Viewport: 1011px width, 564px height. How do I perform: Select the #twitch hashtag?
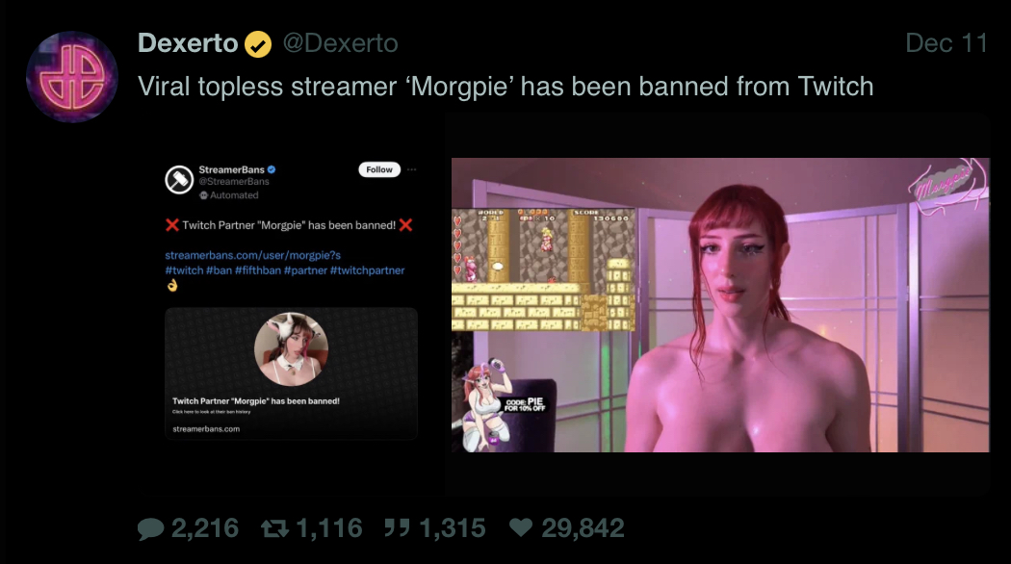(x=185, y=270)
